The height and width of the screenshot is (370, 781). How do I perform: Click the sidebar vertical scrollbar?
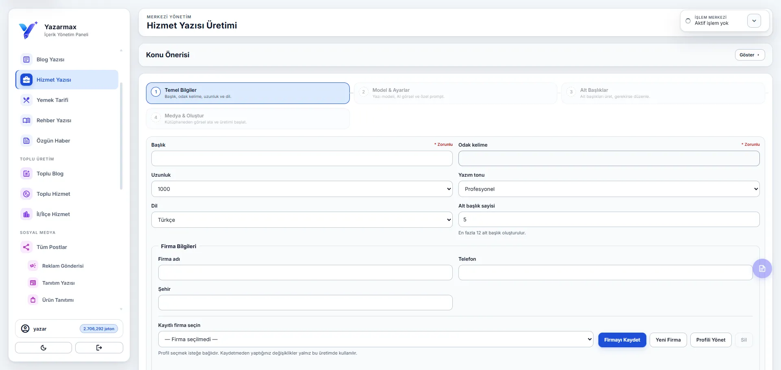coord(121,136)
